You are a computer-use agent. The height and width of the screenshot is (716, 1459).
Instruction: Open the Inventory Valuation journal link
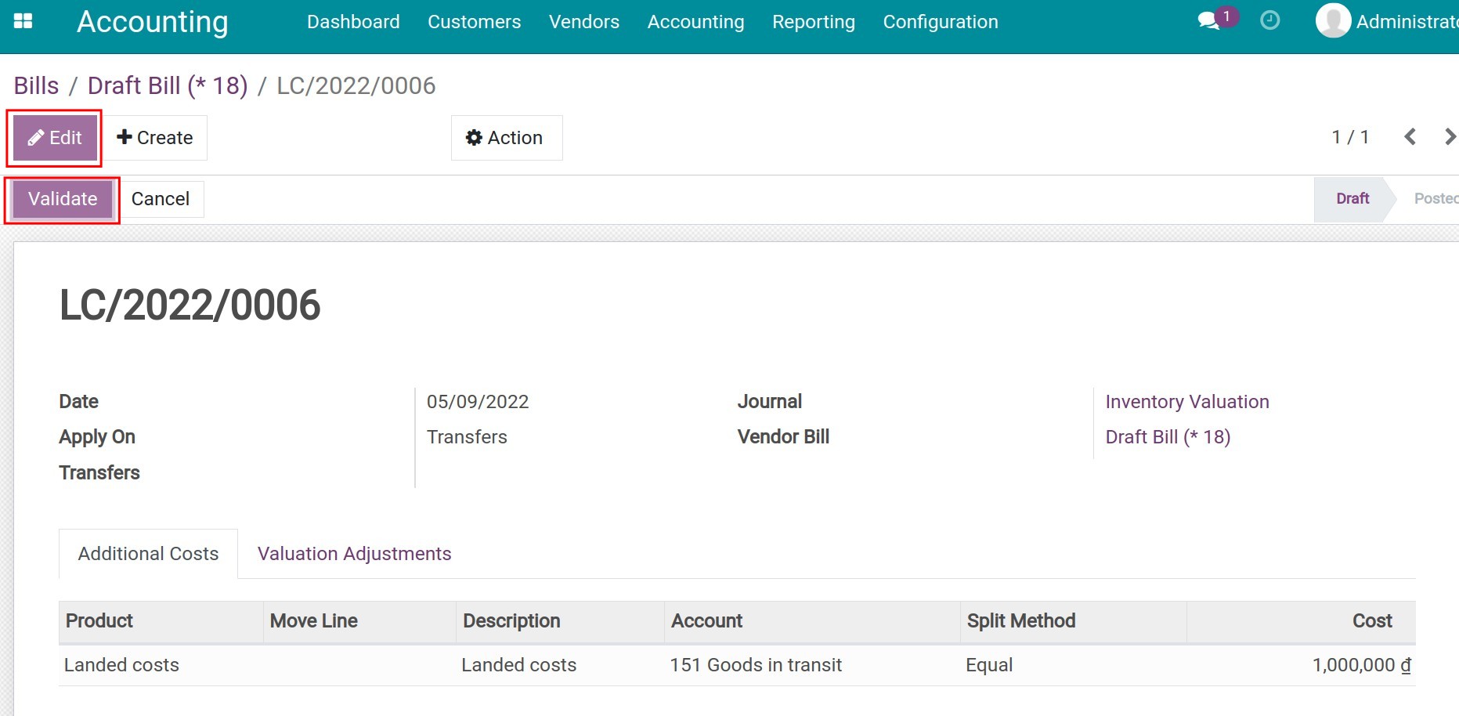pyautogui.click(x=1187, y=402)
